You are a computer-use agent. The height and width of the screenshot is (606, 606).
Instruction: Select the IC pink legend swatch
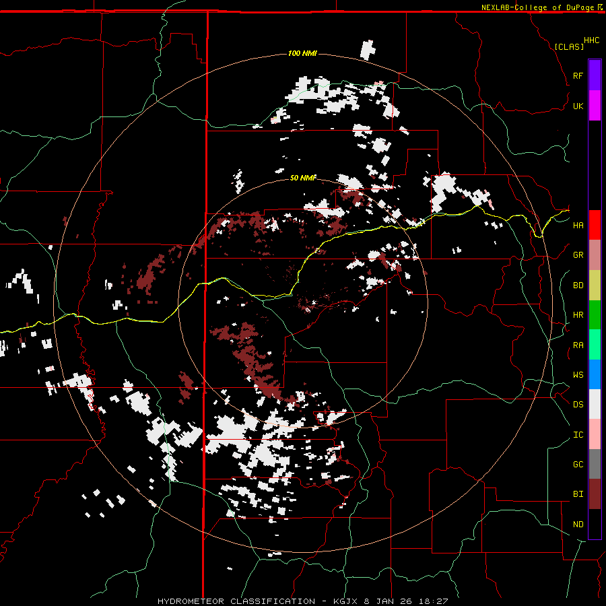[595, 434]
